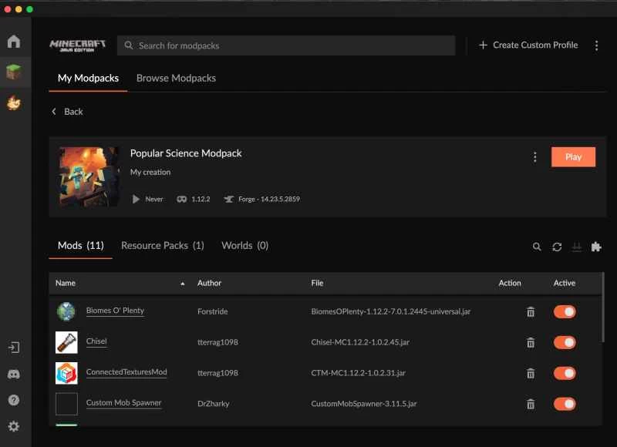617x447 pixels.
Task: Click the update-all download icon above the mods
Action: click(577, 247)
